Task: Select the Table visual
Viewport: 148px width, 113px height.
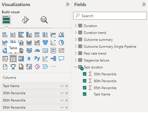Action: 13,59
